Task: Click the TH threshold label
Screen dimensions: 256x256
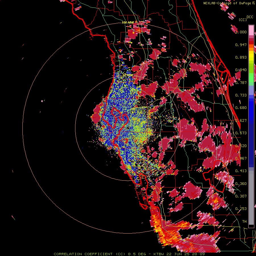Action: click(x=244, y=222)
